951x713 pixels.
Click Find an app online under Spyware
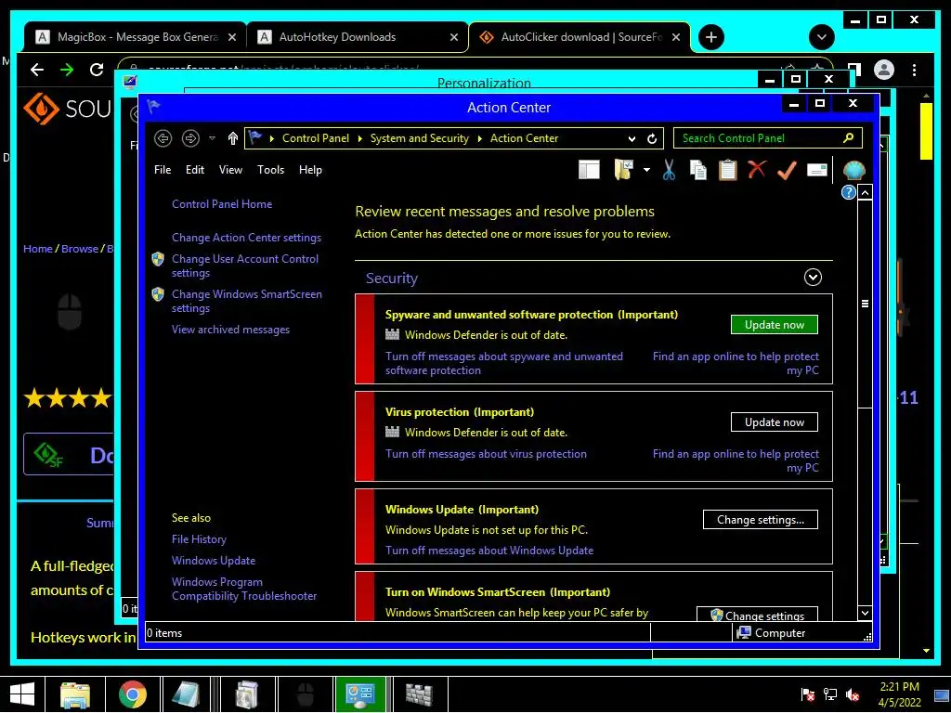(736, 364)
